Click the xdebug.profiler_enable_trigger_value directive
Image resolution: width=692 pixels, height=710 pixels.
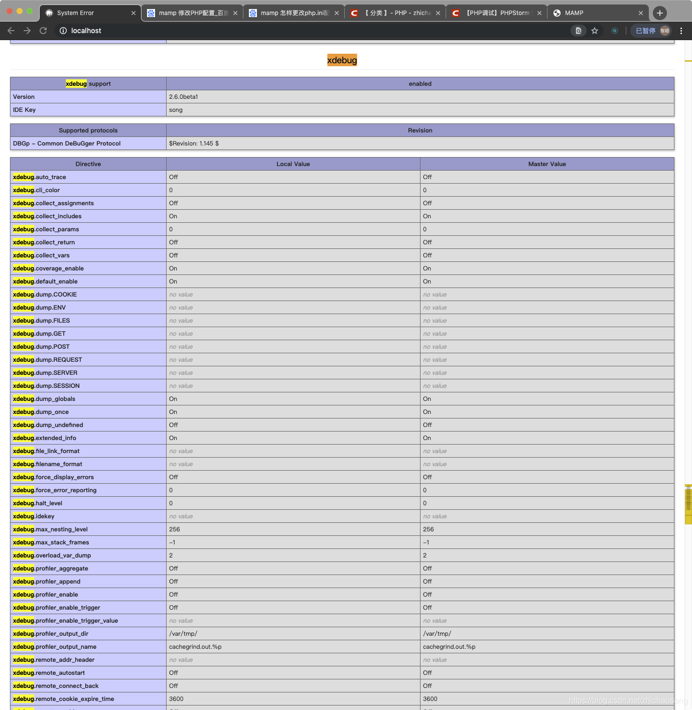(66, 621)
